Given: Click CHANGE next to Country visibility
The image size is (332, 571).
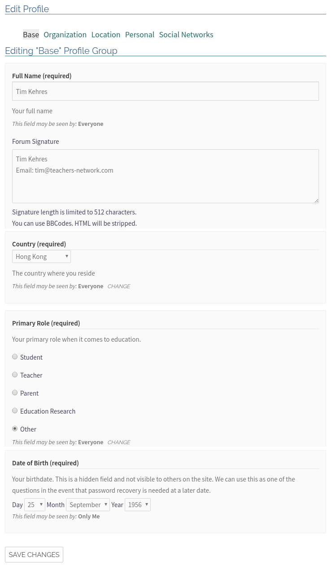Looking at the screenshot, I should 118,286.
